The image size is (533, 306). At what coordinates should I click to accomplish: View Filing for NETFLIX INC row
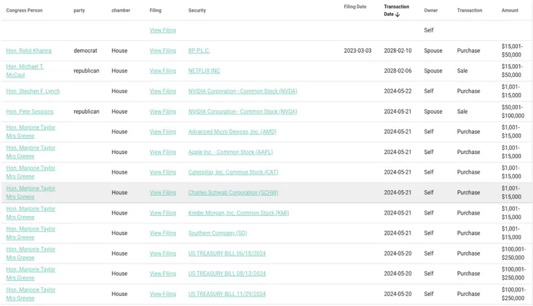pos(162,71)
